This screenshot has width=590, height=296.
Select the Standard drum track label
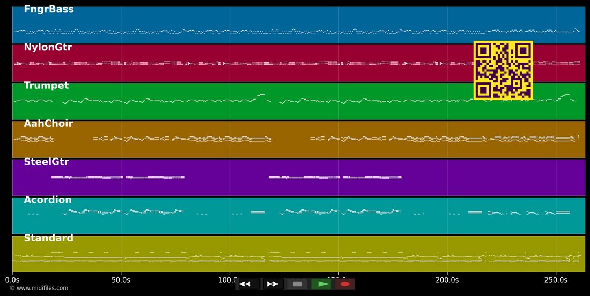click(x=48, y=238)
